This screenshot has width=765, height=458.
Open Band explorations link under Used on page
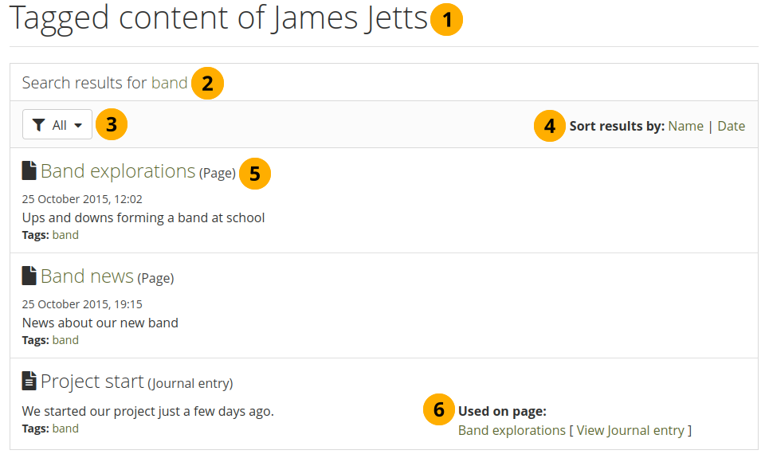pos(512,430)
